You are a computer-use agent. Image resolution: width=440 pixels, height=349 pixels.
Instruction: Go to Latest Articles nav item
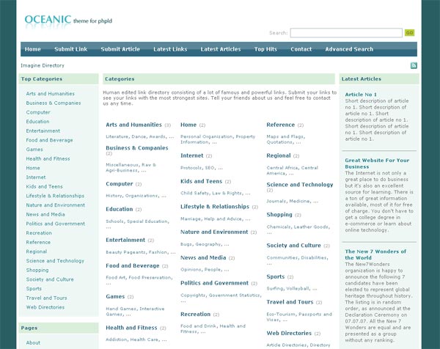point(221,49)
